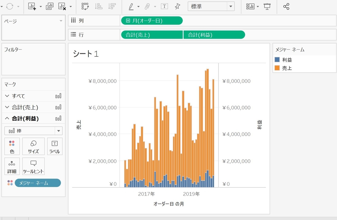This screenshot has height=220, width=337.
Task: Select the 合計(利益) pill on rows
Action: click(214, 35)
